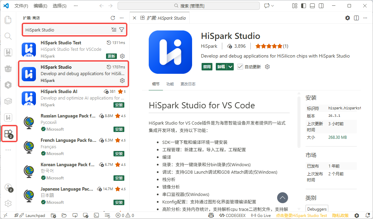Open the Extensions view with badge 2
373x219 pixels.
(8, 134)
